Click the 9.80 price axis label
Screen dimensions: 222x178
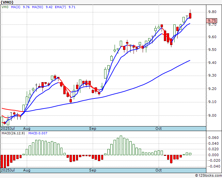click(x=213, y=12)
